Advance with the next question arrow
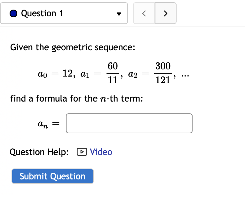245x214 pixels. point(165,13)
